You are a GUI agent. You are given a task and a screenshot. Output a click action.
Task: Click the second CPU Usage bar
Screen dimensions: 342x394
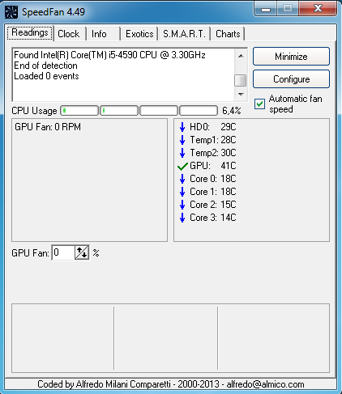(x=119, y=111)
